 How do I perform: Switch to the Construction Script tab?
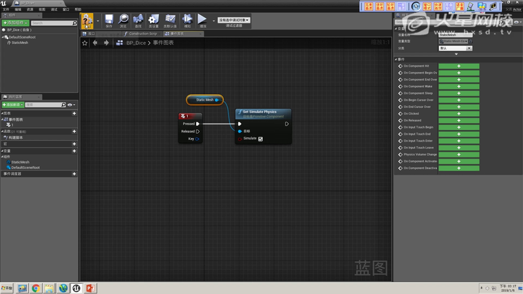[x=144, y=33]
